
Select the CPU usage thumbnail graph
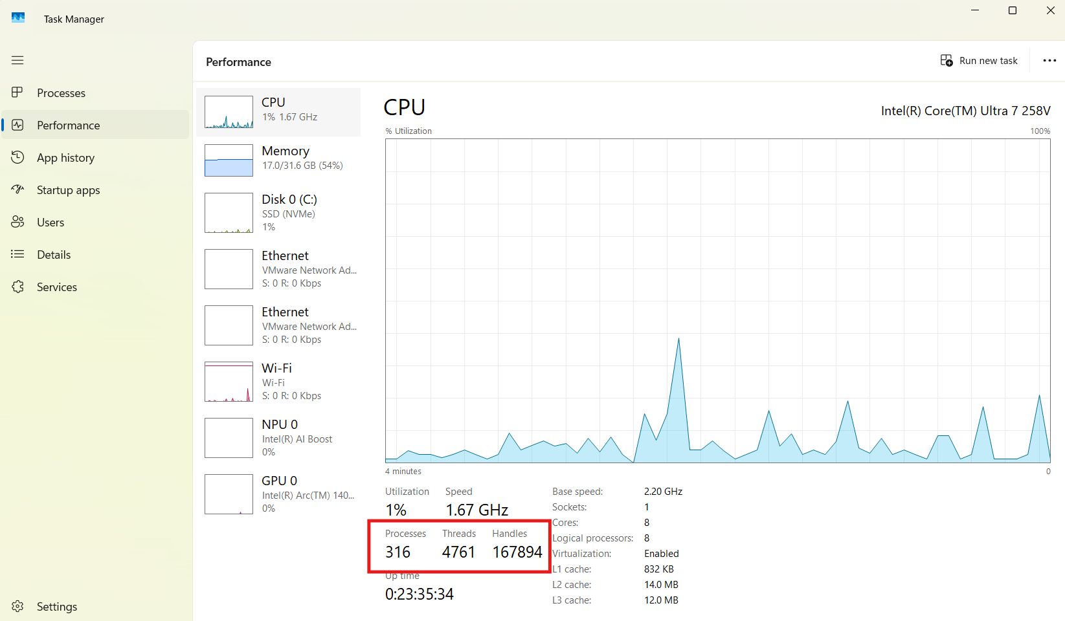point(229,112)
